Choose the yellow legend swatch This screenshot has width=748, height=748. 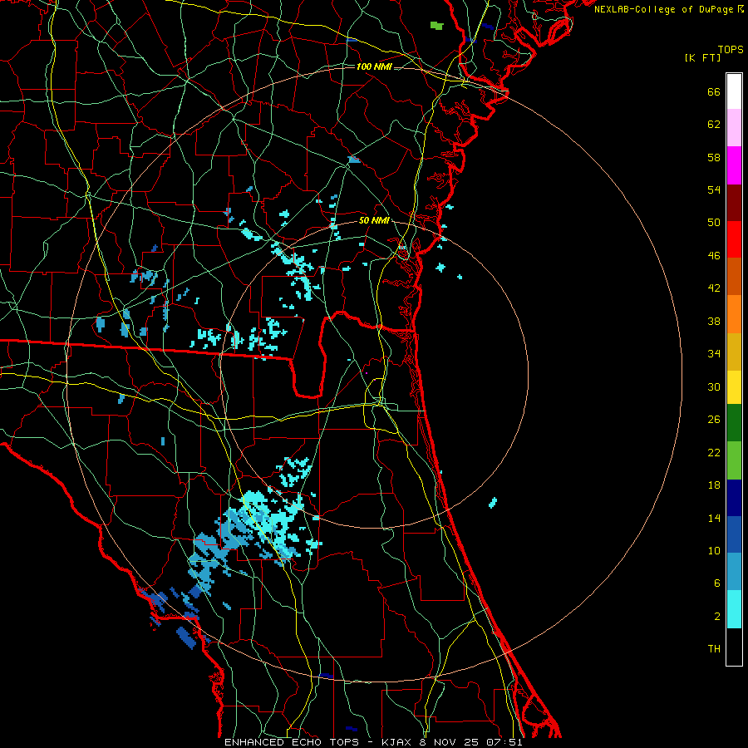point(734,387)
